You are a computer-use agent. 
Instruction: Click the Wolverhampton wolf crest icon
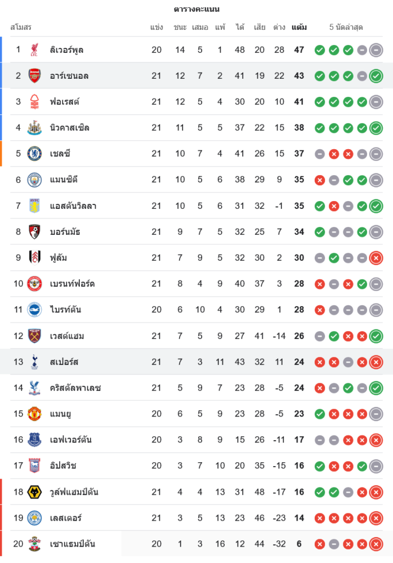pyautogui.click(x=35, y=492)
